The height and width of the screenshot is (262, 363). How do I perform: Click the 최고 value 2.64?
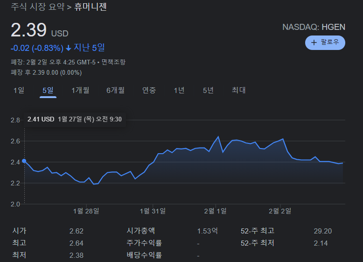[77, 243]
